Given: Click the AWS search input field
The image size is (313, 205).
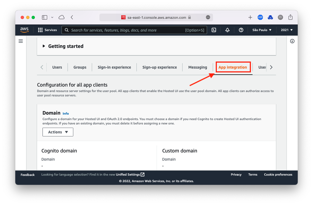Looking at the screenshot, I should (134, 30).
